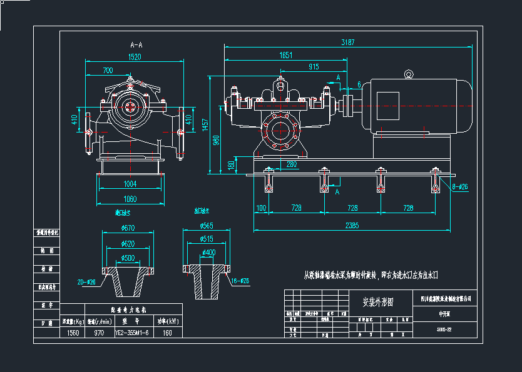
Task: Select the 1851 dimension text
Action: (x=285, y=56)
